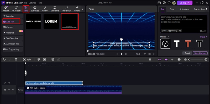This screenshot has width=210, height=104.
Task: Step forward one frame in player
Action: 126,54
